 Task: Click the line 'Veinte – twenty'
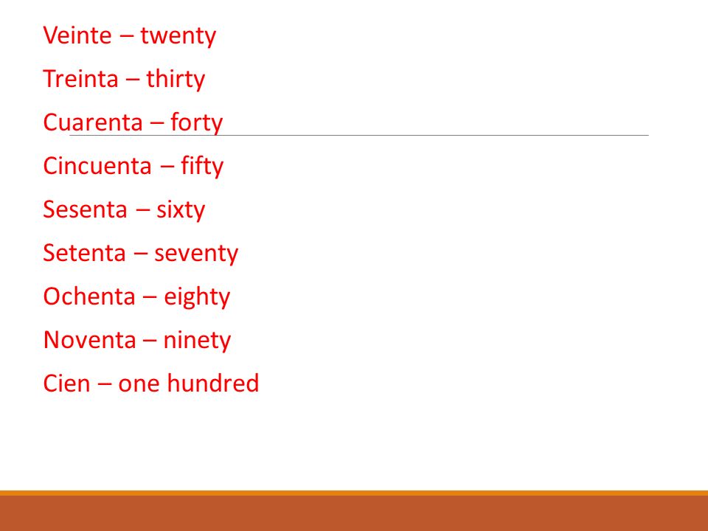pos(130,36)
